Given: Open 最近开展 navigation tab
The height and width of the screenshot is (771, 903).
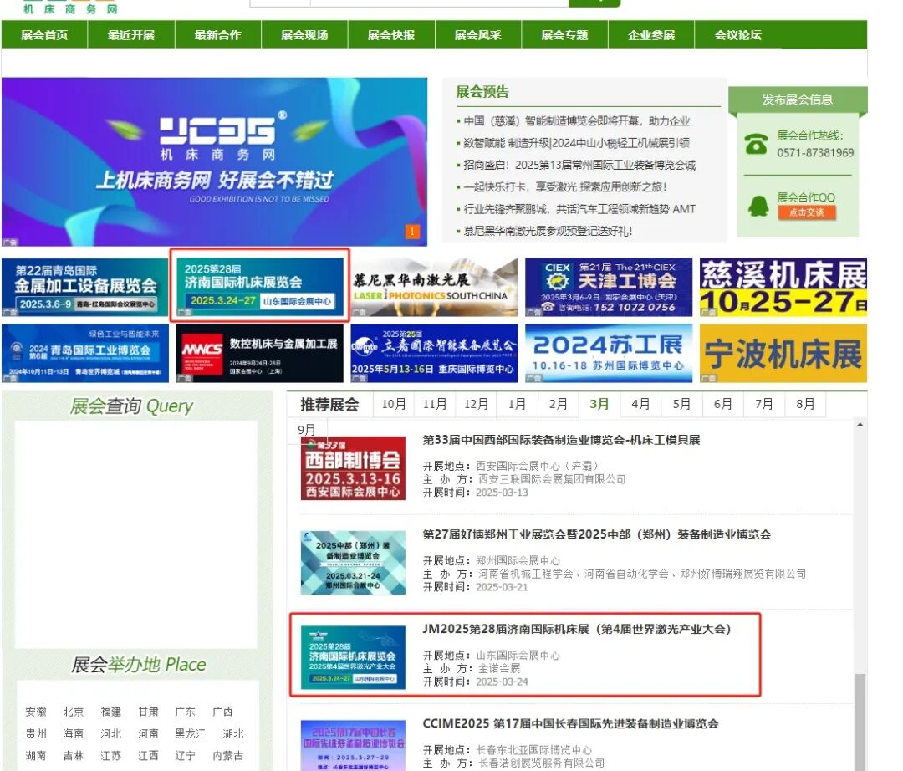Looking at the screenshot, I should (131, 35).
